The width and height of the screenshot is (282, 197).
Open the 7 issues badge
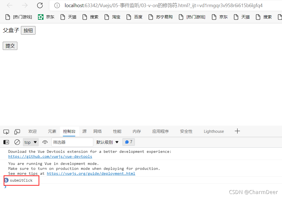click(x=128, y=142)
